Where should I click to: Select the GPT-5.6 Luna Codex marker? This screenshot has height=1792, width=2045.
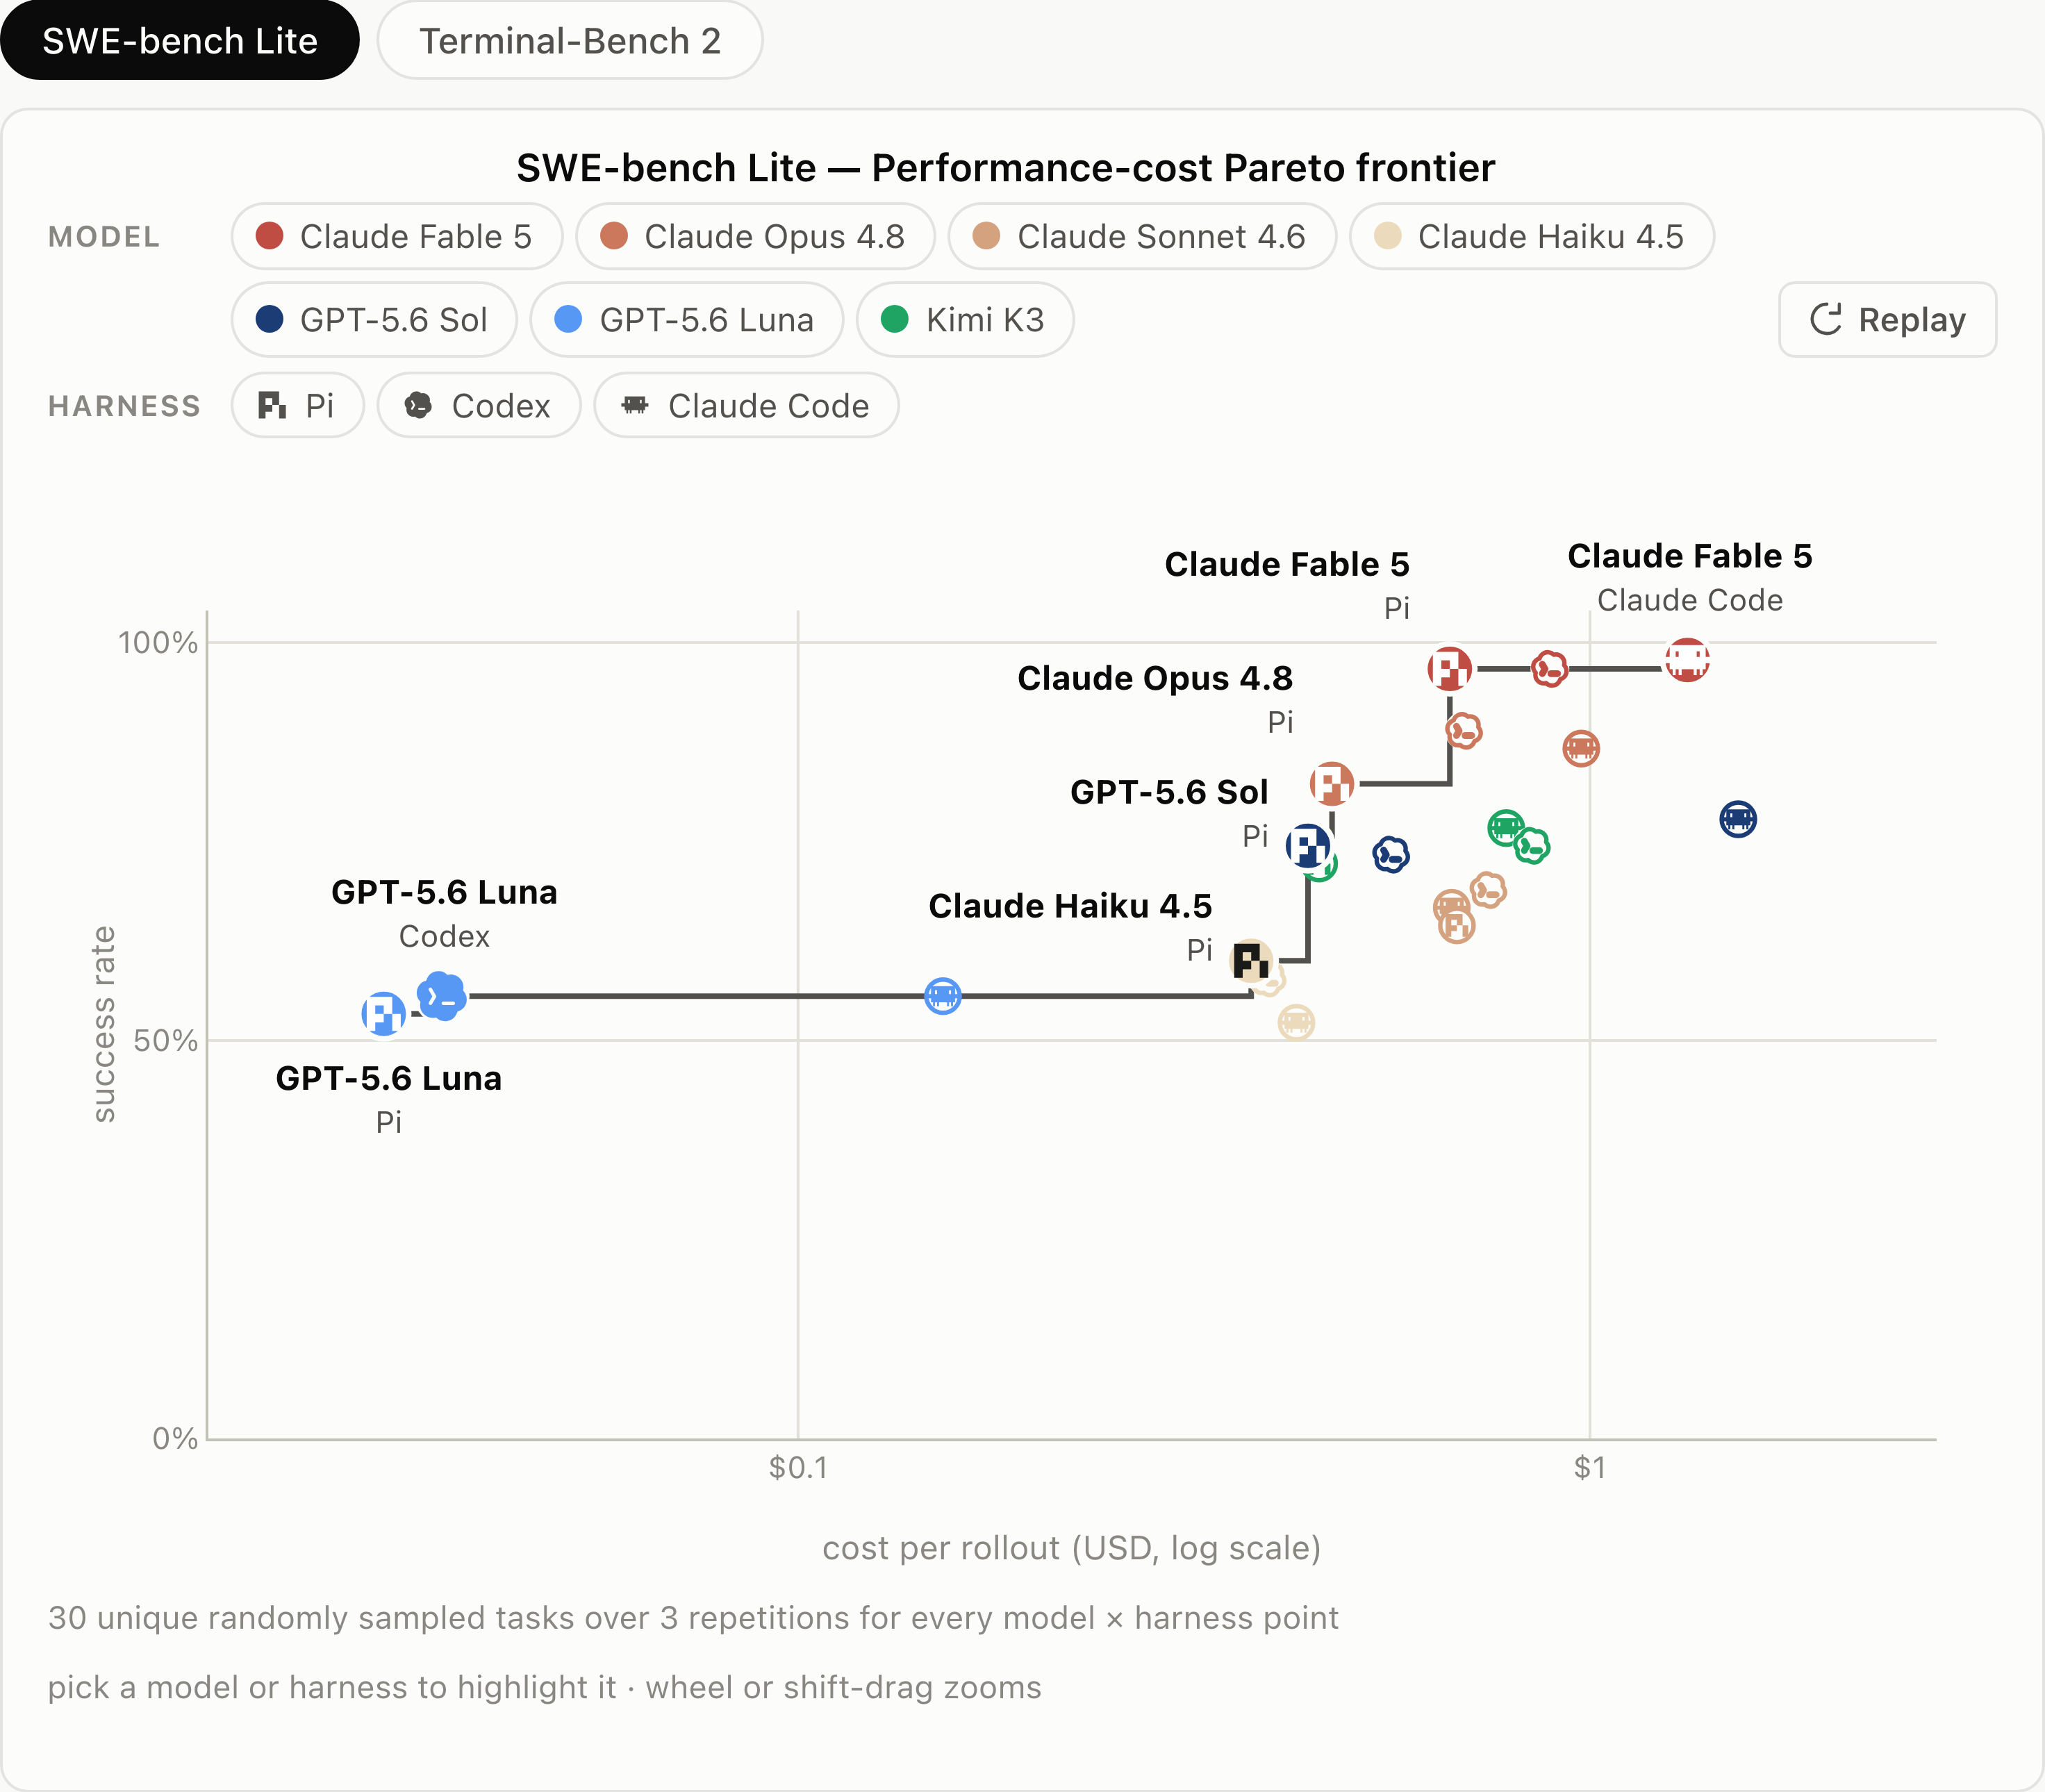coord(441,996)
